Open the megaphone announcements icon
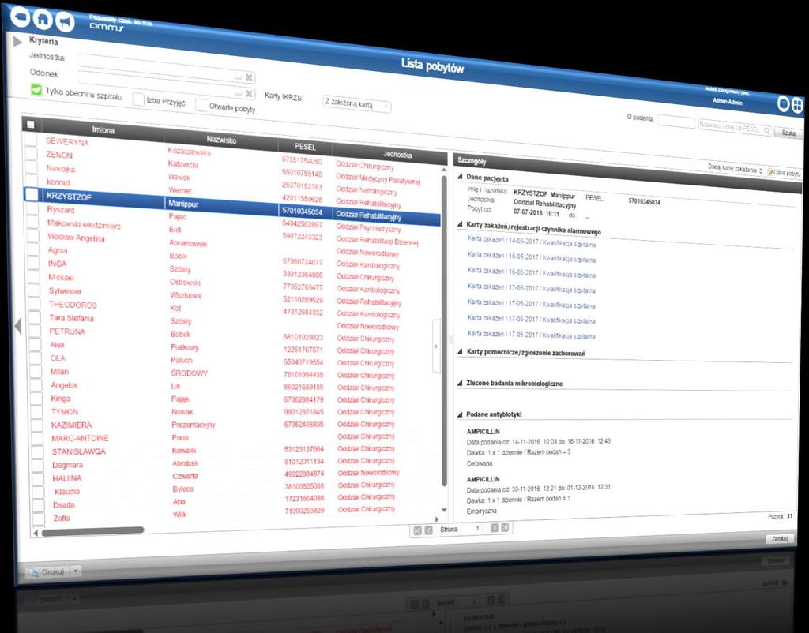Screen dimensions: 809x633 [65, 21]
